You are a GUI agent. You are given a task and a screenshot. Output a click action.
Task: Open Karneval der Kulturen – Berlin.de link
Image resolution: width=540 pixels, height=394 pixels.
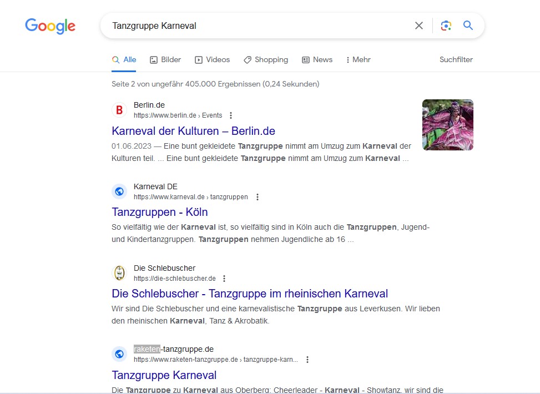pyautogui.click(x=193, y=131)
